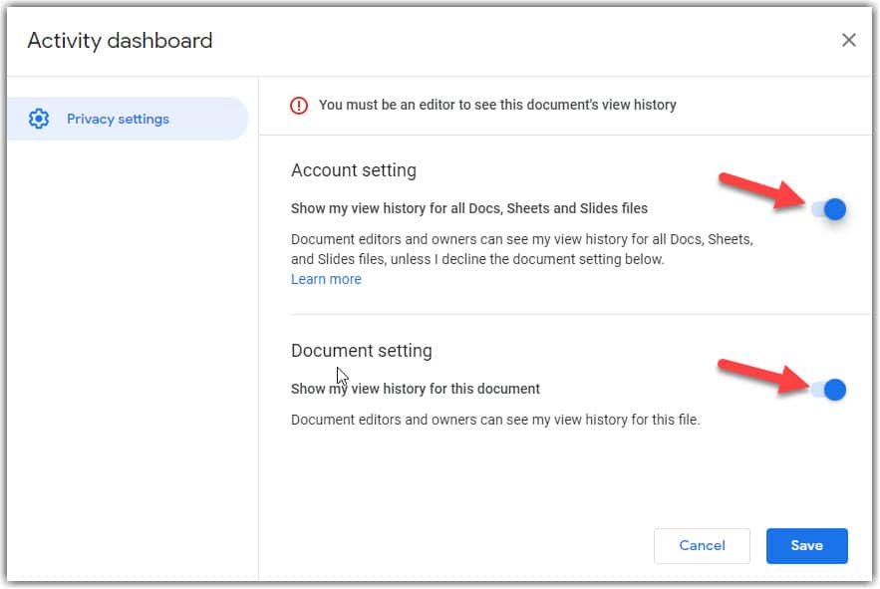Click the 'view history for this file' description
This screenshot has width=880, height=589.
point(495,420)
